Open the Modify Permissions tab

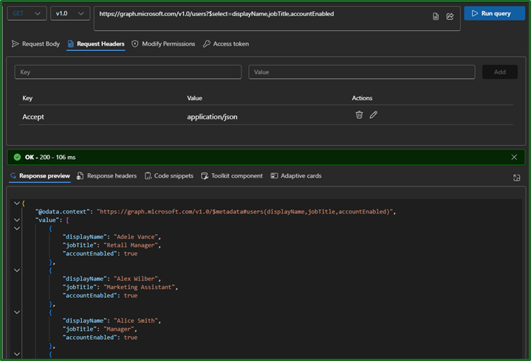pos(163,44)
